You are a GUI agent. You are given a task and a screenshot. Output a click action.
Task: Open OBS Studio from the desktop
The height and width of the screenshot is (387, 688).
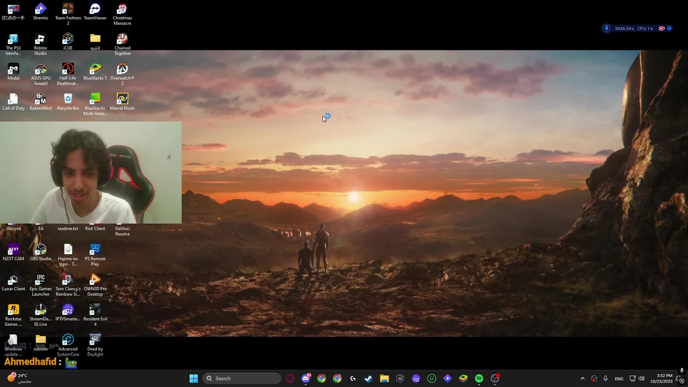(x=40, y=253)
